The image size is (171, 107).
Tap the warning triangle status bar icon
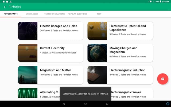point(11,2)
